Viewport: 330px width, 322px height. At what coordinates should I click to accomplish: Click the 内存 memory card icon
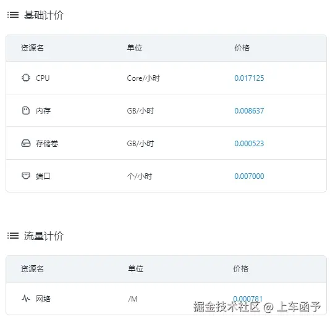tap(26, 110)
